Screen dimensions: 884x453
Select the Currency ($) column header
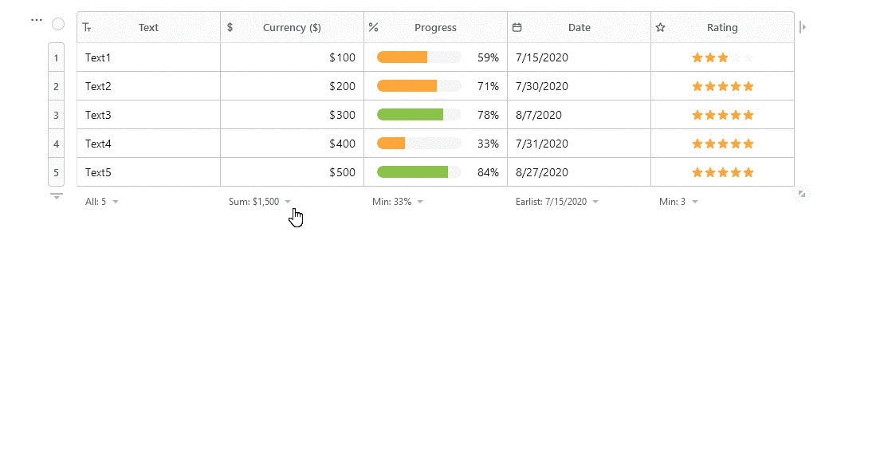pos(292,27)
